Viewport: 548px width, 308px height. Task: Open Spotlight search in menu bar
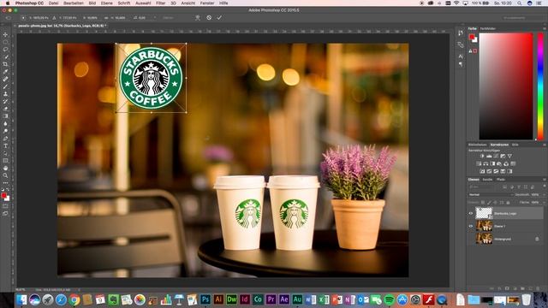coord(520,3)
